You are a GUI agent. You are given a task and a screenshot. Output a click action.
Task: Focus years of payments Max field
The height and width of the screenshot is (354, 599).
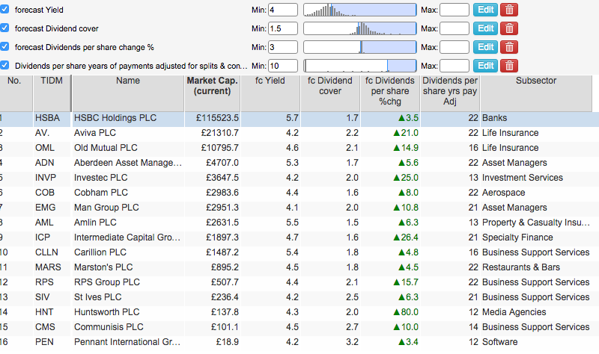454,66
